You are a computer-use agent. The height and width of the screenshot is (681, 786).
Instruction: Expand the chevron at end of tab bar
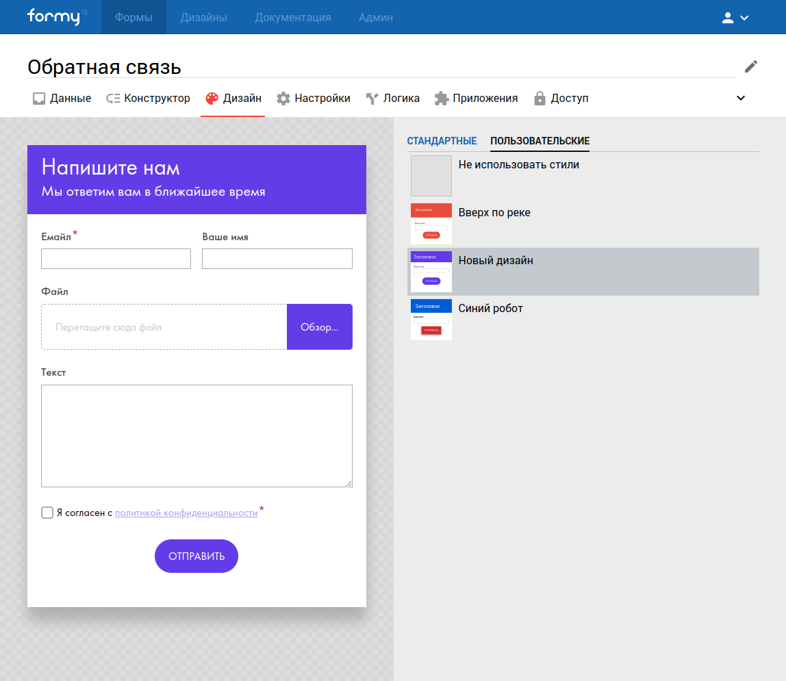[x=740, y=98]
